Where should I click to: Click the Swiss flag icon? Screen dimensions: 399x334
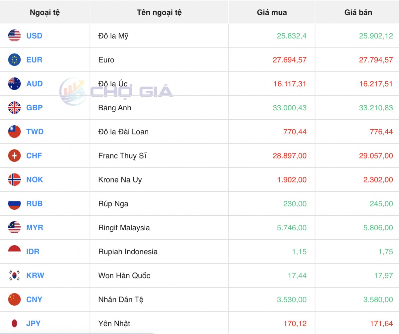[14, 156]
